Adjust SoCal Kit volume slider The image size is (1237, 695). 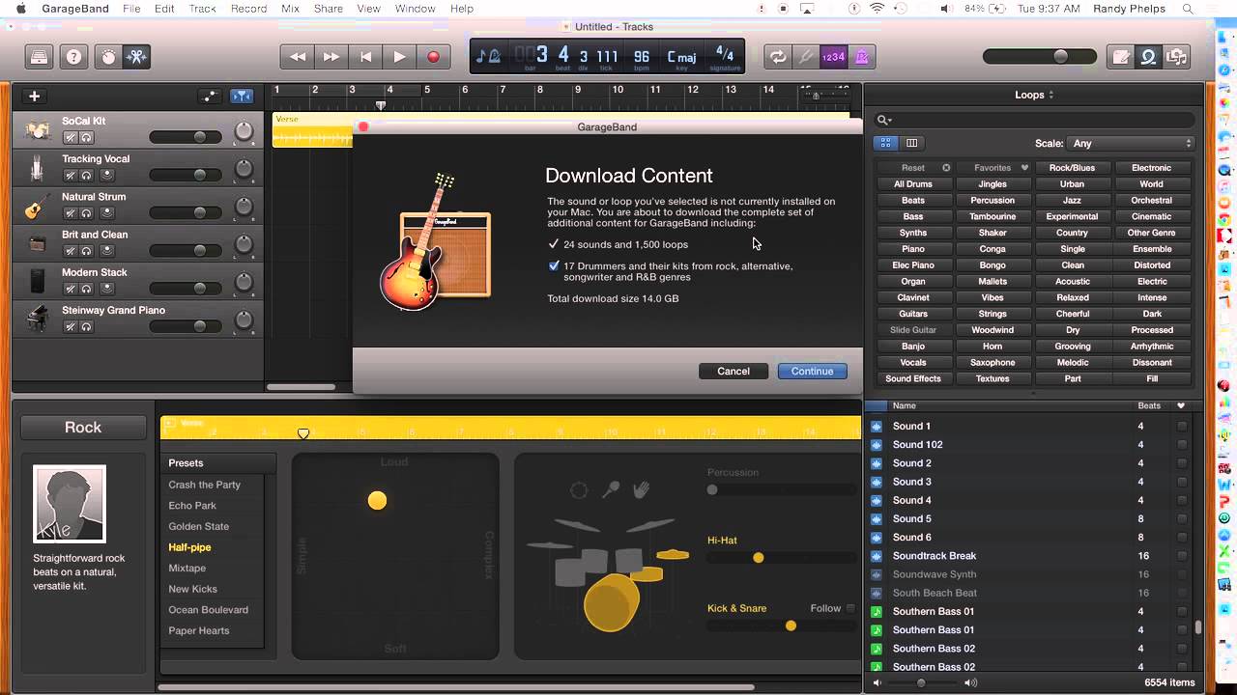point(186,137)
